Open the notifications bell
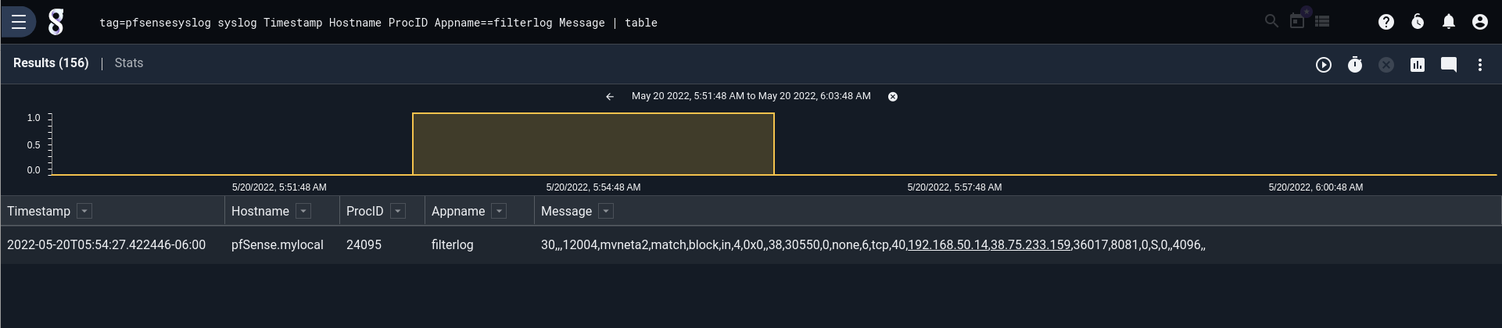Screen dimensions: 1502x328 tap(1449, 22)
